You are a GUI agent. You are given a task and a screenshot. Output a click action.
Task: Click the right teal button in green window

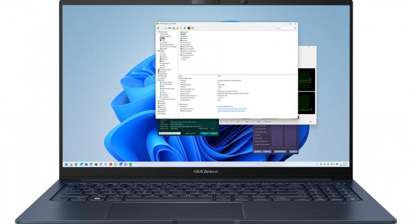214,133
